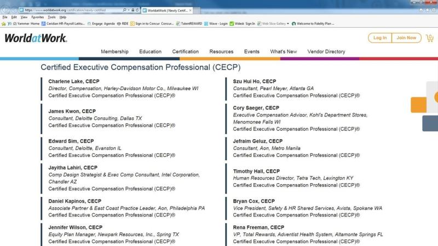Select the WorldatWork Newly Certified browser tab
Screen dimensions: 438x246
(x=167, y=10)
